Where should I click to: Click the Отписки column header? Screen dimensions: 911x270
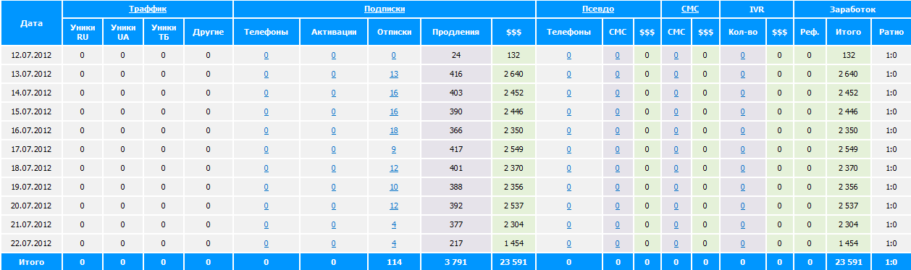(394, 32)
